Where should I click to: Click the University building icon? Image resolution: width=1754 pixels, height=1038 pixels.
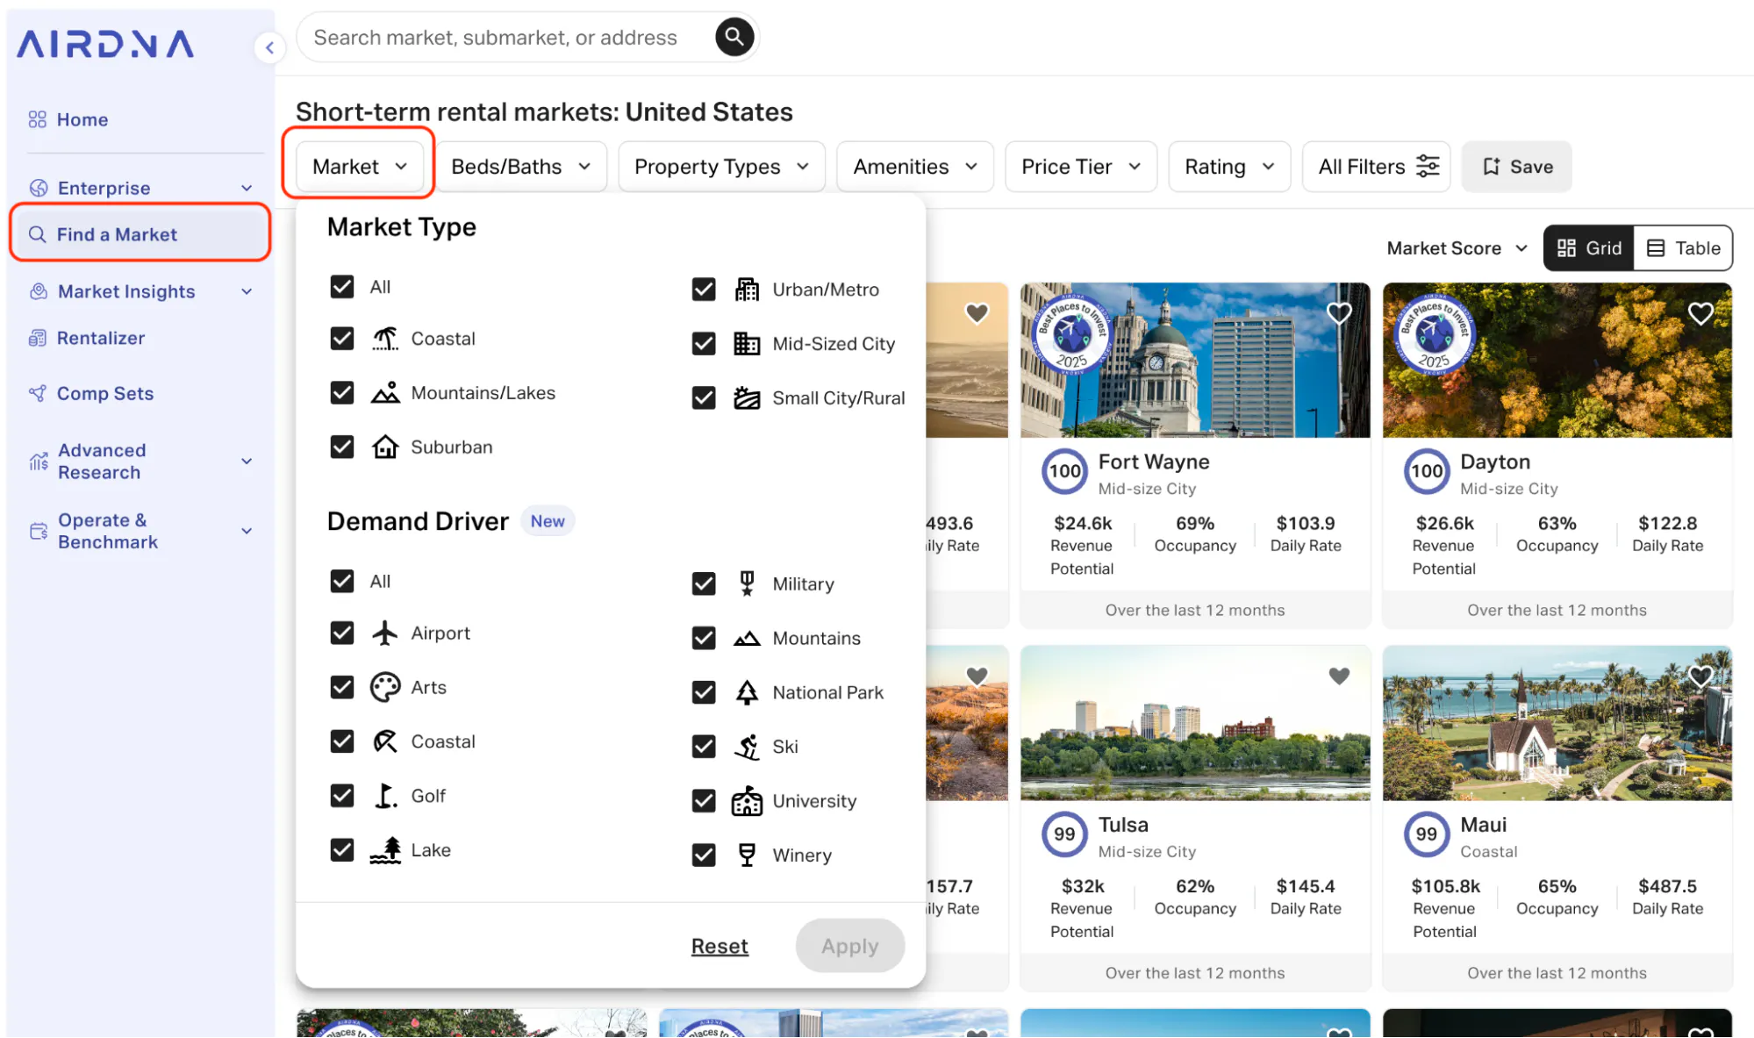[x=747, y=800]
